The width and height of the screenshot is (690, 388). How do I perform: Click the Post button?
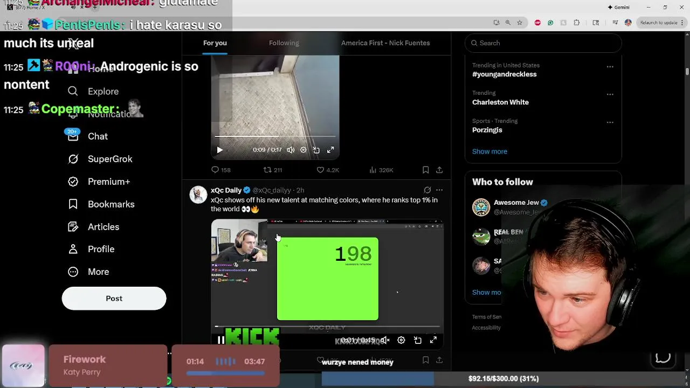coord(114,299)
